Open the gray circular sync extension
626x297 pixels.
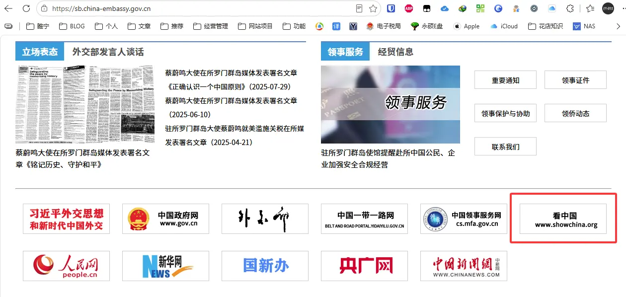tap(534, 8)
